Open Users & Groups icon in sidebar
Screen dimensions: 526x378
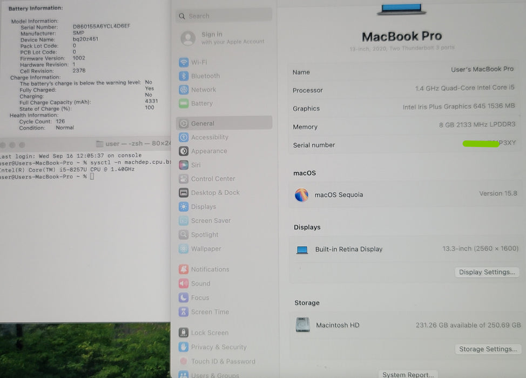184,375
